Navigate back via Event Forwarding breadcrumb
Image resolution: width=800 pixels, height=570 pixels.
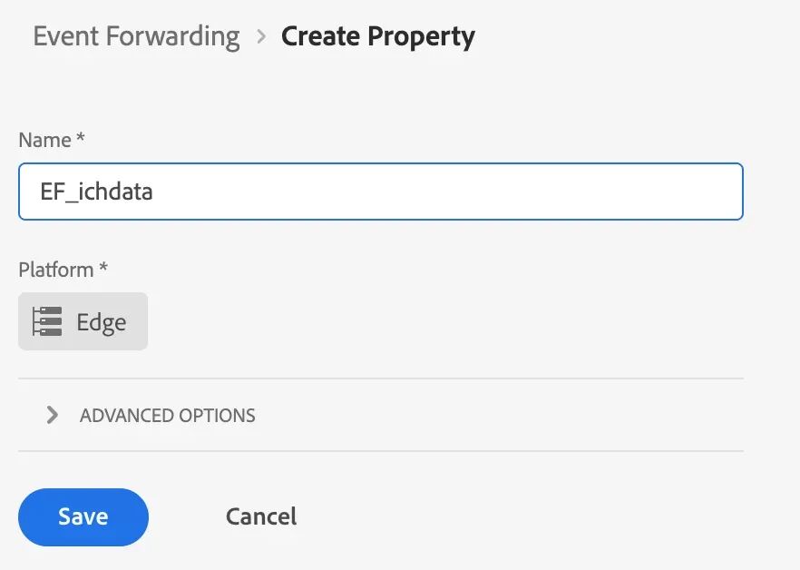(x=135, y=37)
